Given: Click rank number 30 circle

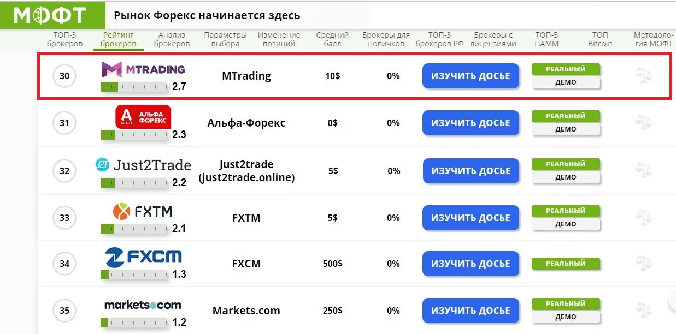Looking at the screenshot, I should point(64,76).
